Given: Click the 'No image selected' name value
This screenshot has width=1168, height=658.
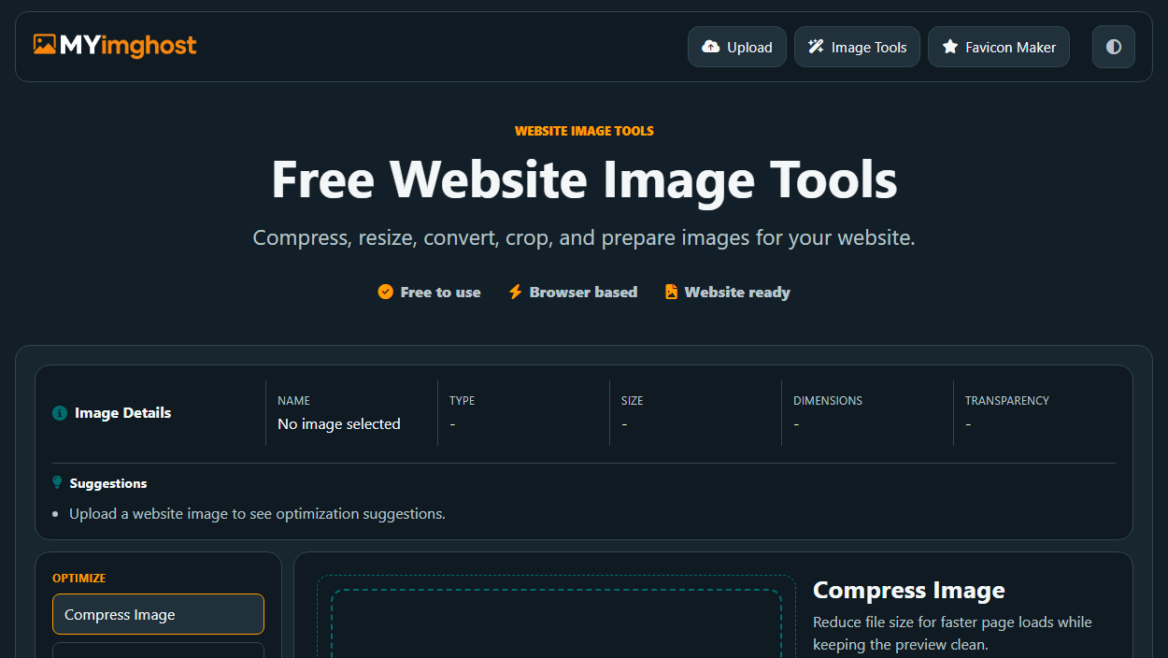Looking at the screenshot, I should point(339,424).
